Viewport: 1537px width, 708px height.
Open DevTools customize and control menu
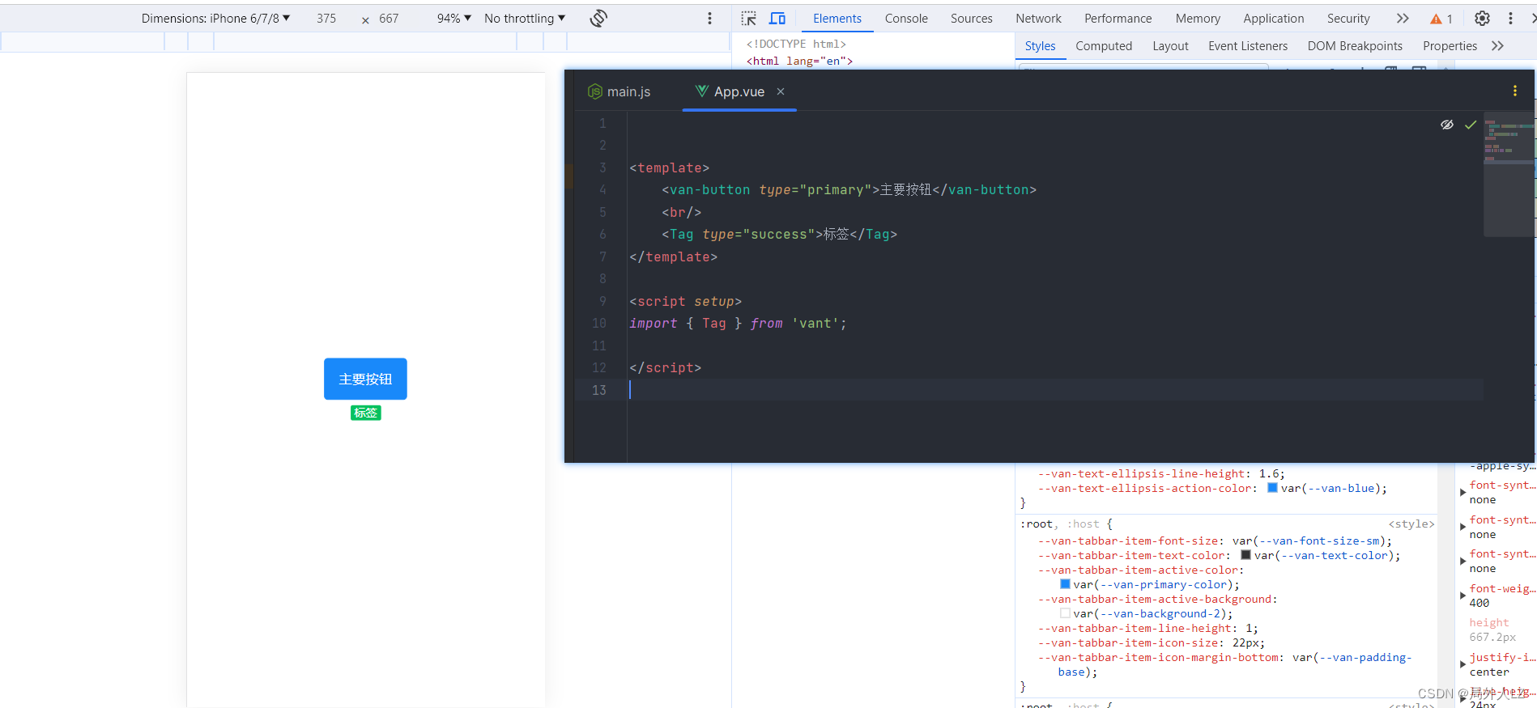(x=1510, y=18)
